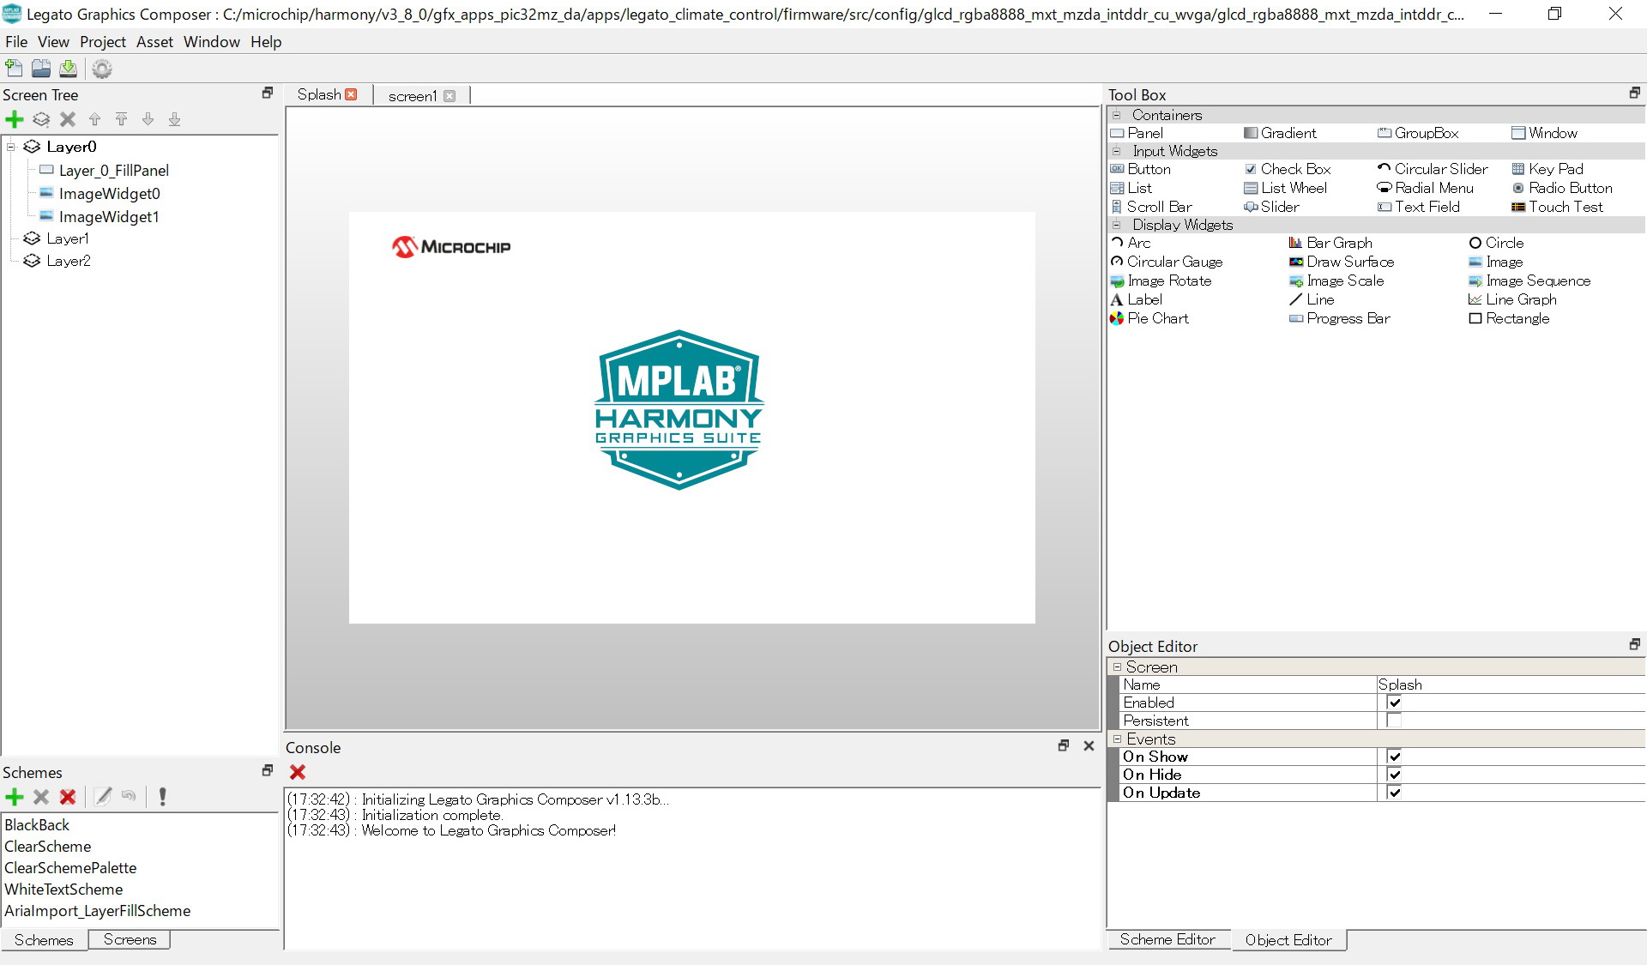Image resolution: width=1647 pixels, height=965 pixels.
Task: Select the Circular Slider widget
Action: [x=1433, y=169]
